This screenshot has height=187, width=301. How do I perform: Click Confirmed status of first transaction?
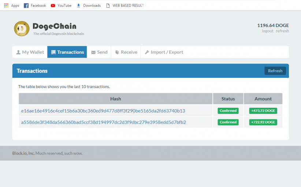click(x=228, y=111)
